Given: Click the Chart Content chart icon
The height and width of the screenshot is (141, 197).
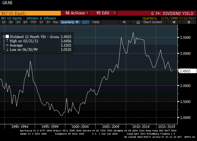Looking at the screenshot, I should [138, 22].
